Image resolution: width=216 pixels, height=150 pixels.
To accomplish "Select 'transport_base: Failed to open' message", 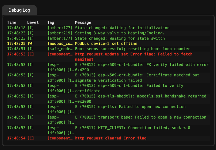I will (140, 117).
